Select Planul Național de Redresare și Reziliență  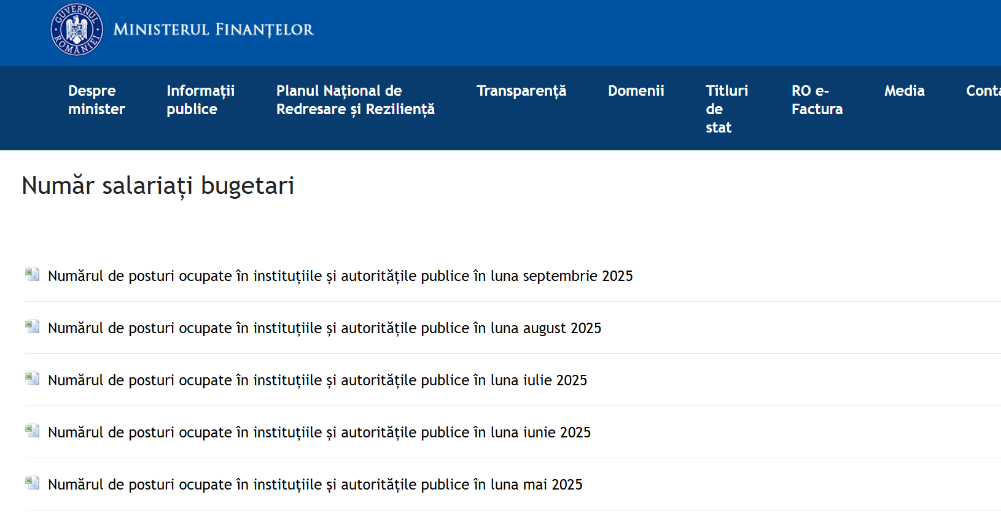(355, 100)
